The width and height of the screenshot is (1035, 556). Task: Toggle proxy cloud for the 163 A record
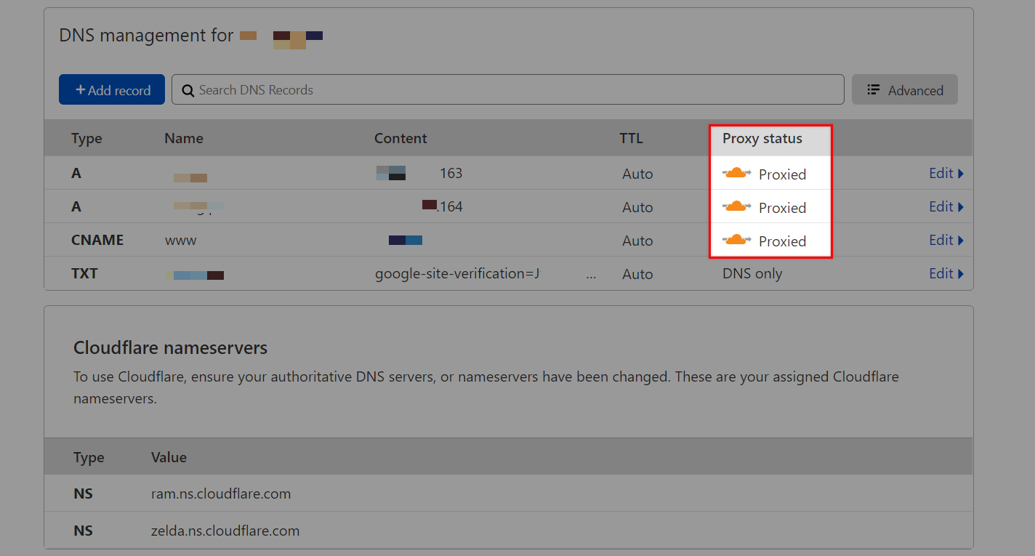tap(736, 173)
